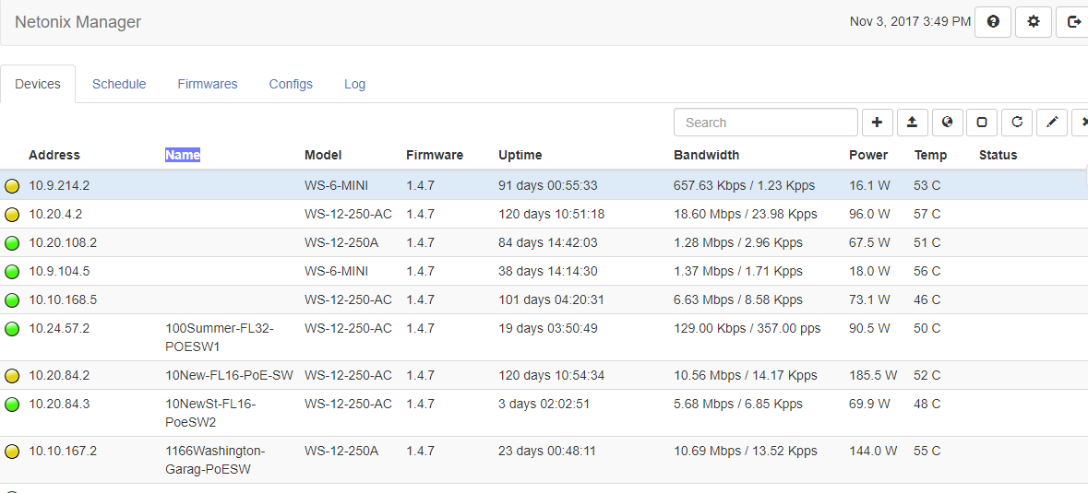1088x493 pixels.
Task: Open the Firmwares tab
Action: tap(208, 84)
